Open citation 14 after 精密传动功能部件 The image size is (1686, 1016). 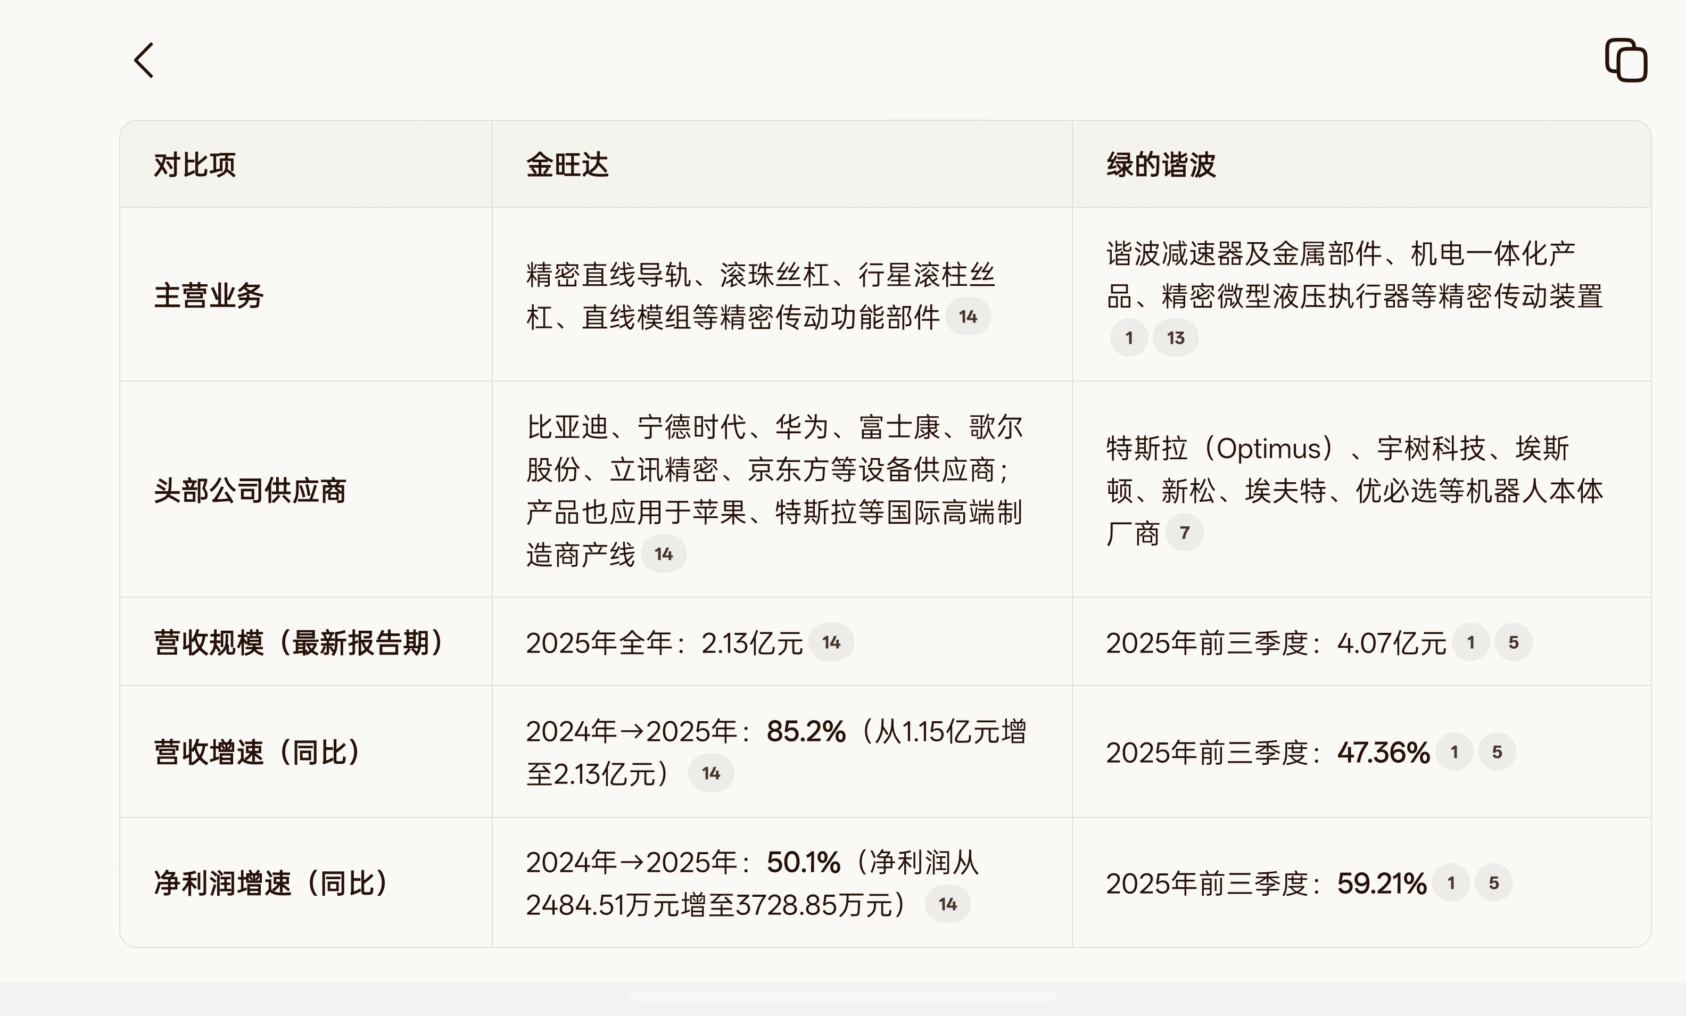point(968,317)
